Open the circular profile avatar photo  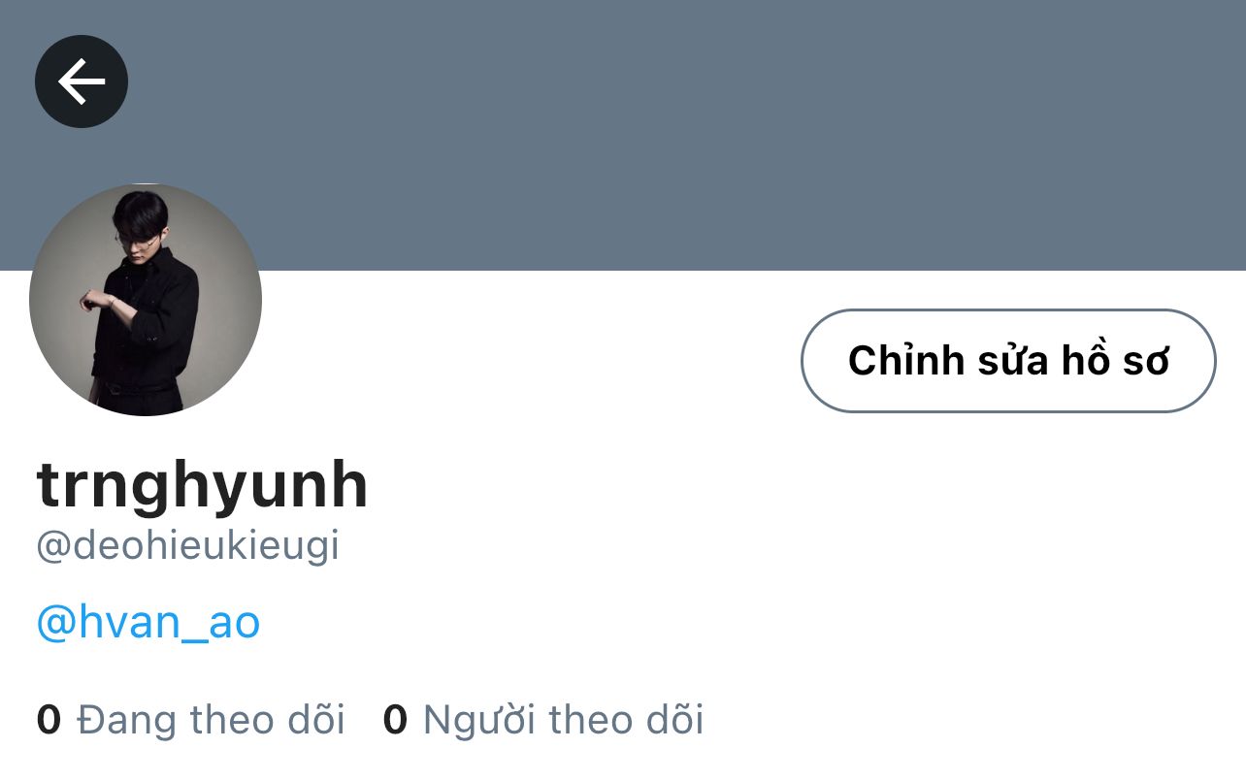point(146,300)
